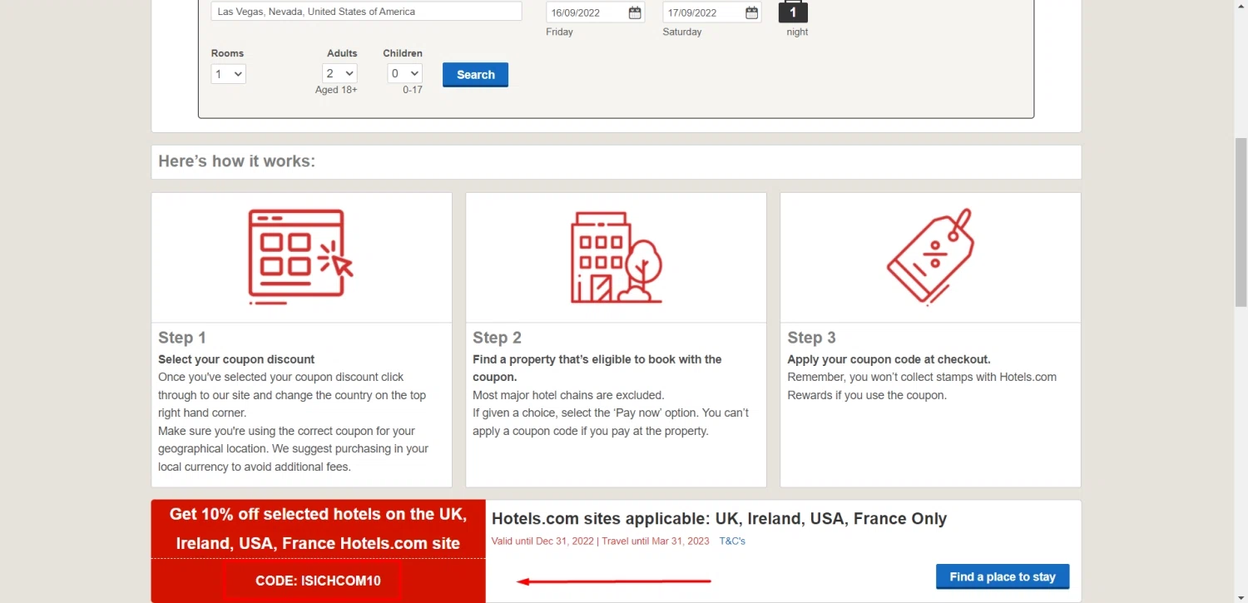Screen dimensions: 1248x603
Task: Open the Rooms dropdown
Action: click(228, 74)
